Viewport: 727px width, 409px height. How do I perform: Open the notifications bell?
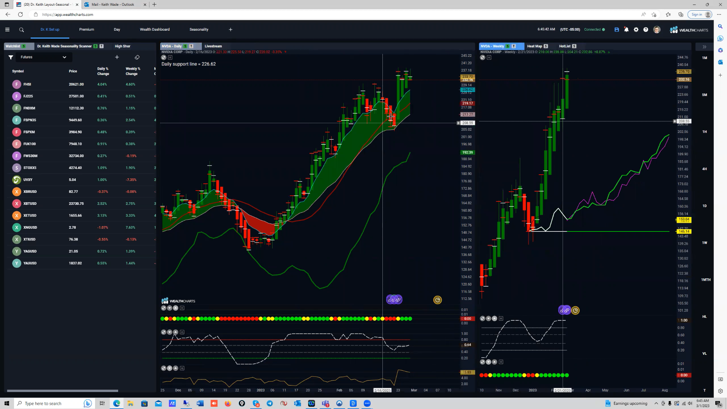(x=626, y=30)
